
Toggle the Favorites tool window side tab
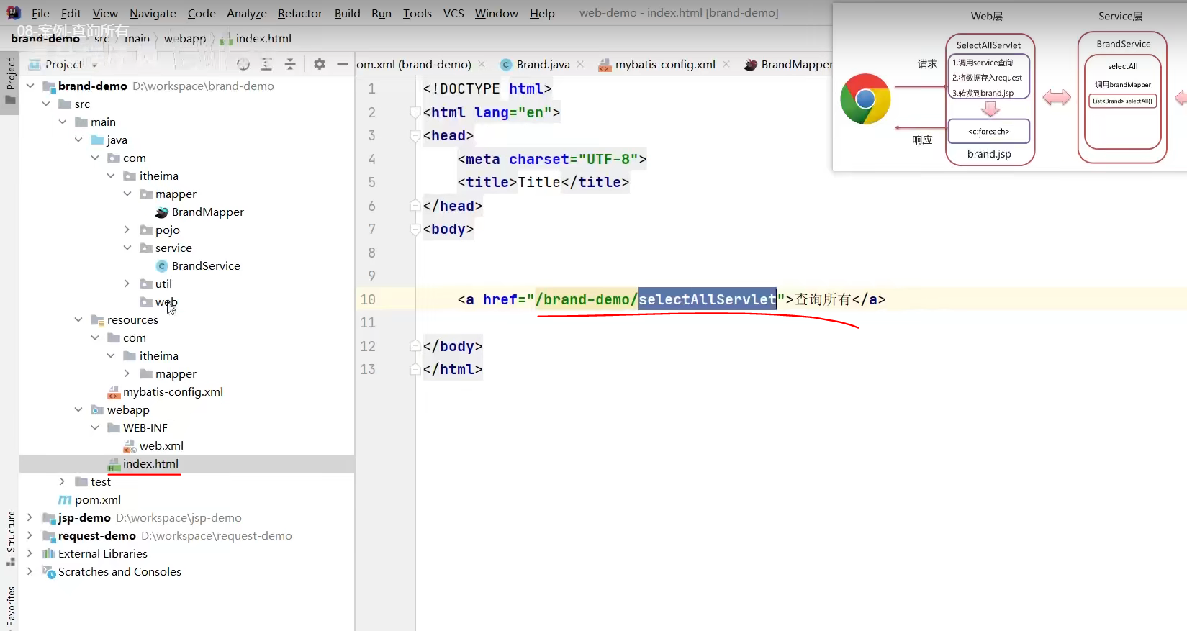pos(10,608)
